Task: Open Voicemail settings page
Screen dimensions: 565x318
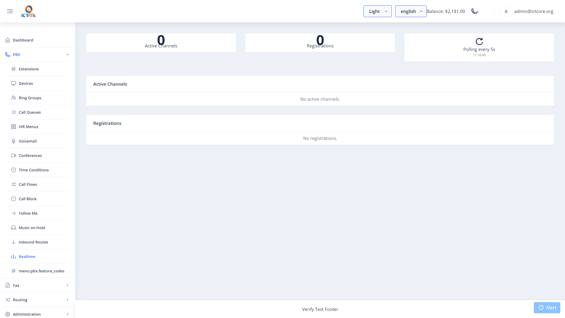Action: pos(38,141)
